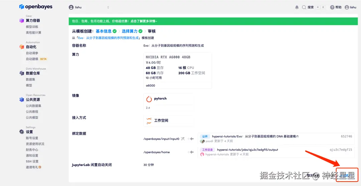The image size is (361, 186).
Task: Open hyperai-tutorials/jobs output link
Action: (247, 150)
